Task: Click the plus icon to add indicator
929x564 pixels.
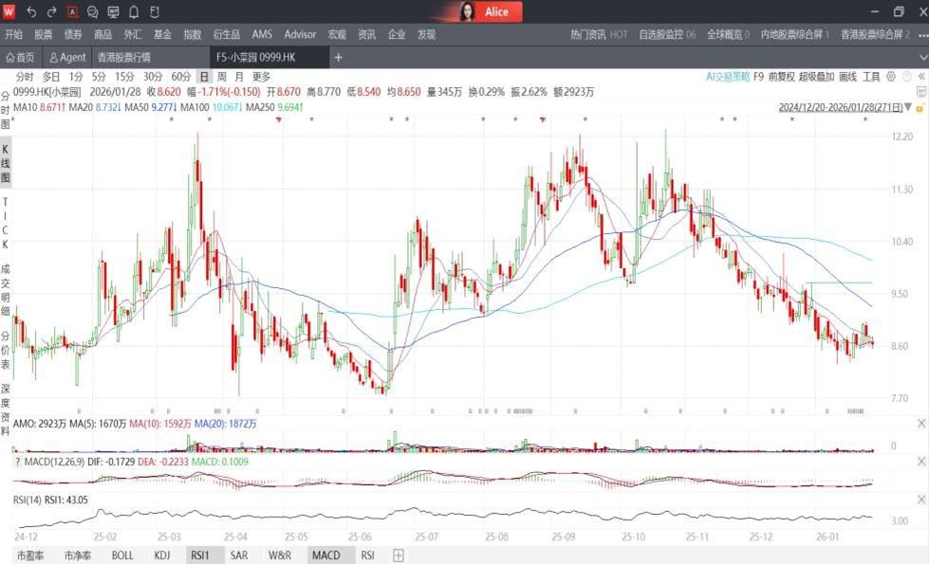Action: tap(399, 555)
